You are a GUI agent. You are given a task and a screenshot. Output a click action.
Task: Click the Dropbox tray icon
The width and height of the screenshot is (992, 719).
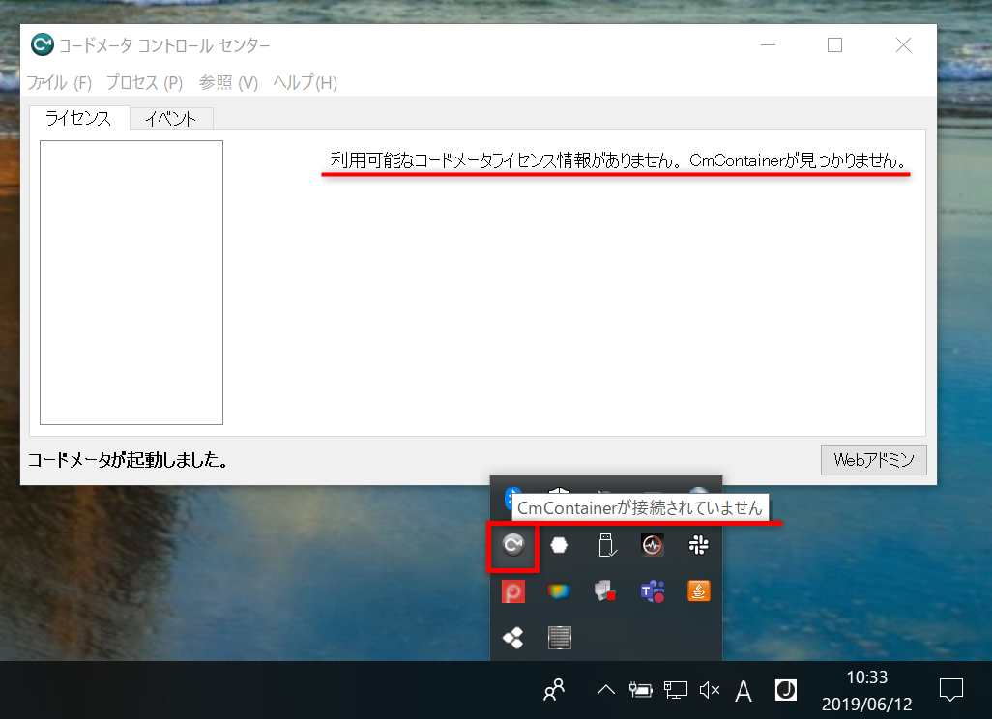click(513, 638)
